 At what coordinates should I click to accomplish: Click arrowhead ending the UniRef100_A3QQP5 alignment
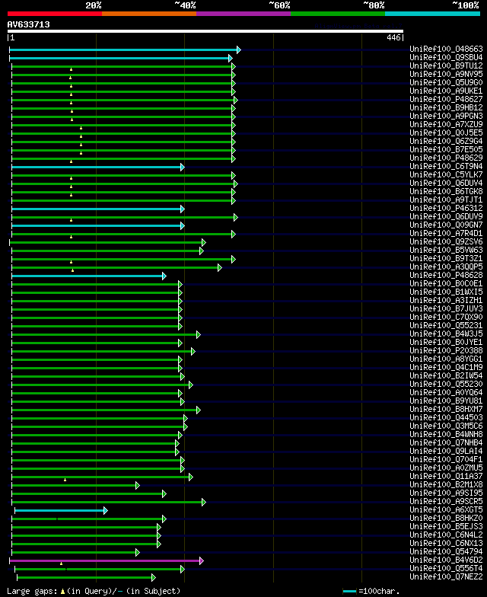pos(219,268)
